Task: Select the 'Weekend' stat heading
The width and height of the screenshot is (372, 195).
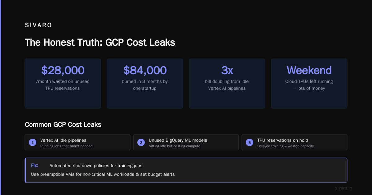Action: (309, 70)
